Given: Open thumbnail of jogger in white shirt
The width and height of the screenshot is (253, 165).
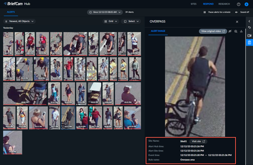Looking at the screenshot, I should pos(134,44).
